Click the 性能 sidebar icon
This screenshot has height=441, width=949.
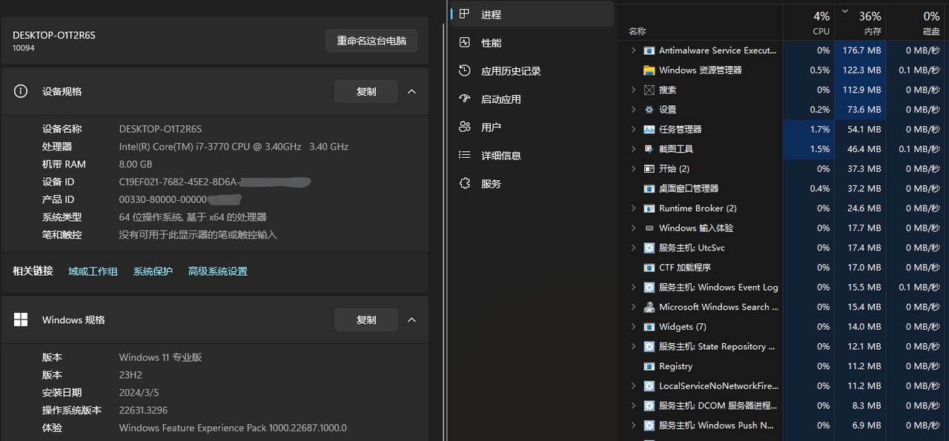(465, 42)
